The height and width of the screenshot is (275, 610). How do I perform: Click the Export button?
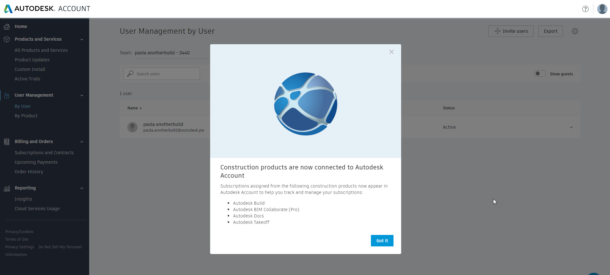click(x=550, y=31)
